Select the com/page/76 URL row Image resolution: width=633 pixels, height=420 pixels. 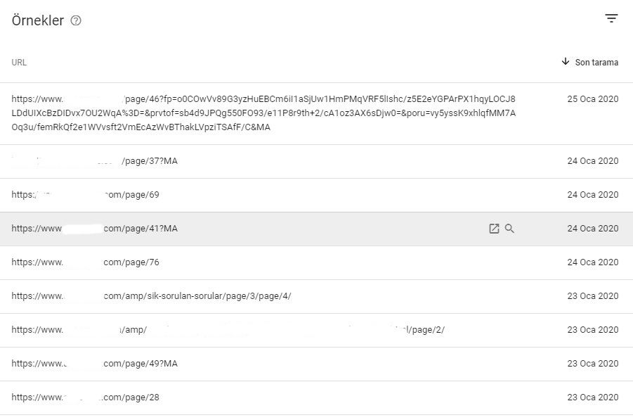click(x=316, y=262)
